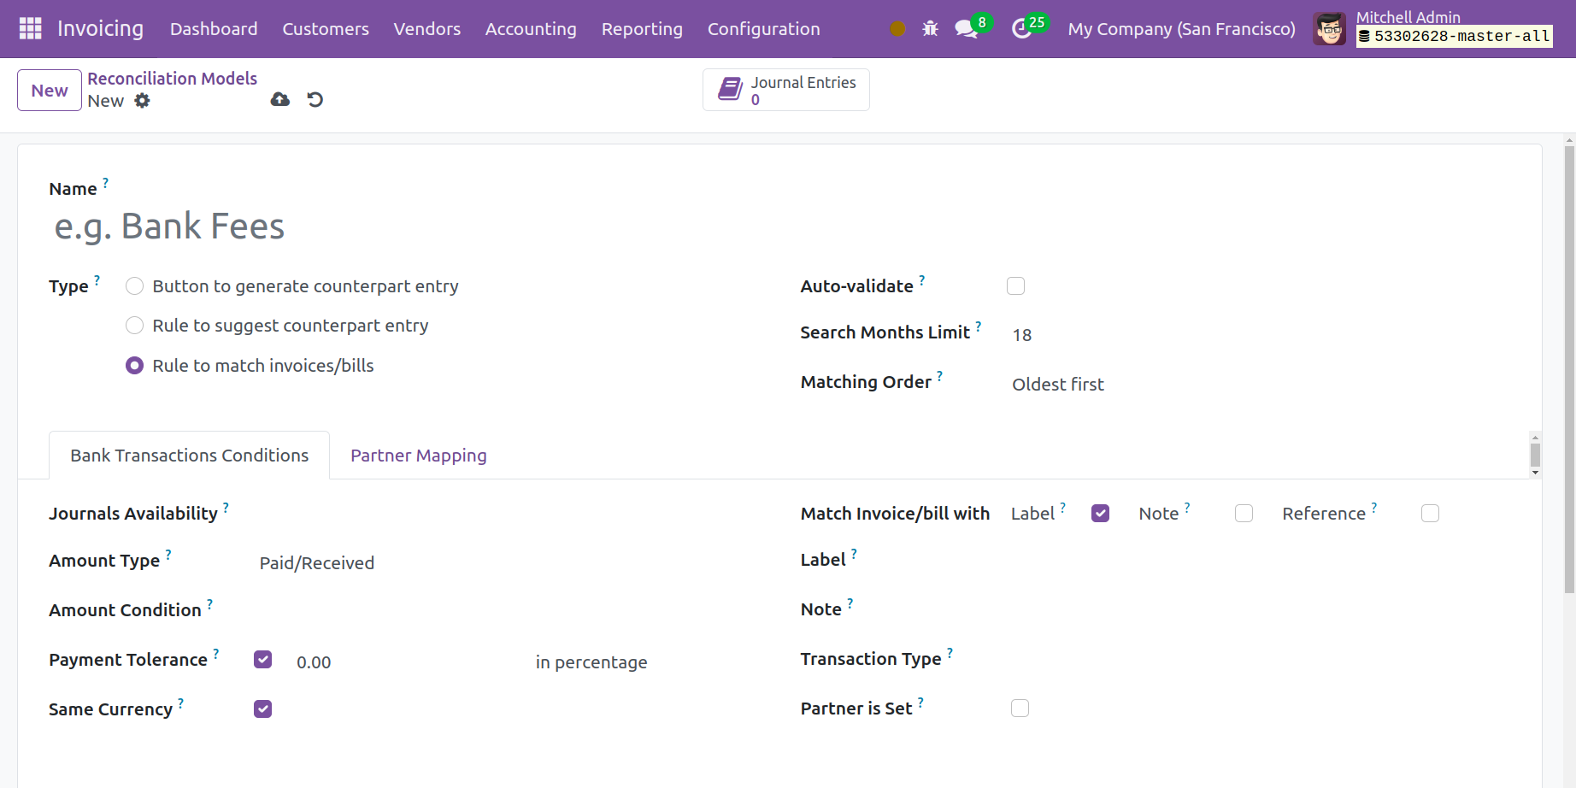Show help tooltip for Amount Condition
This screenshot has height=788, width=1576.
point(209,603)
